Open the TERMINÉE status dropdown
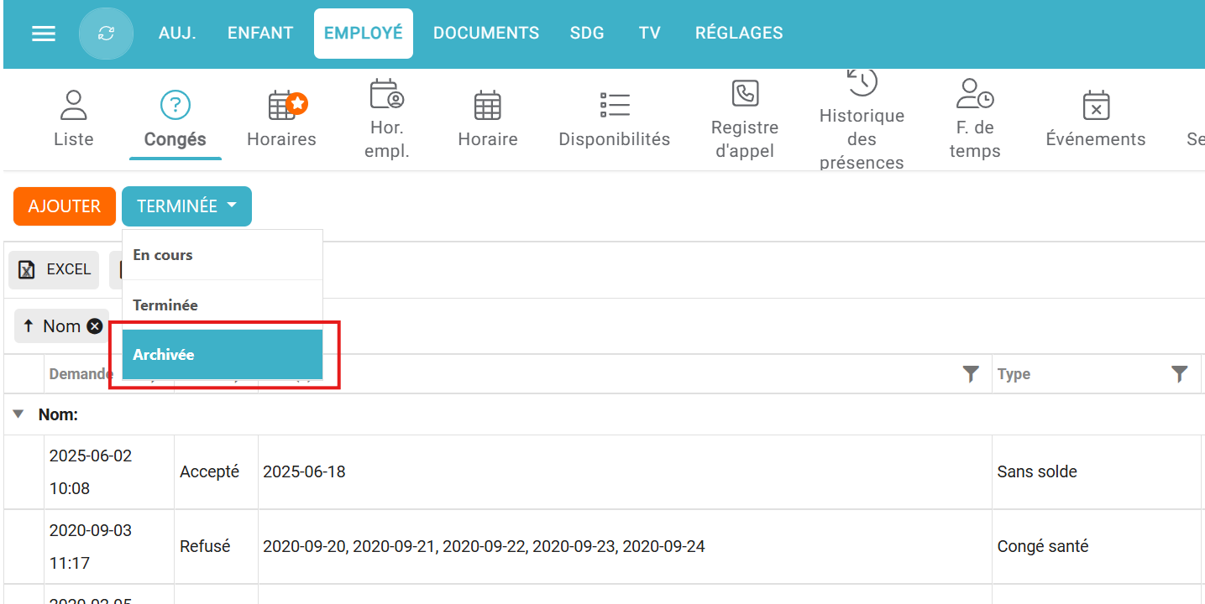Screen dimensions: 1205x604 [x=186, y=206]
